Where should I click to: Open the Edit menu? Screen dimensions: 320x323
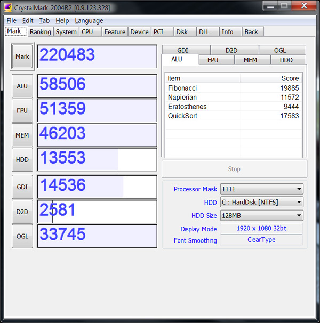[x=28, y=21]
